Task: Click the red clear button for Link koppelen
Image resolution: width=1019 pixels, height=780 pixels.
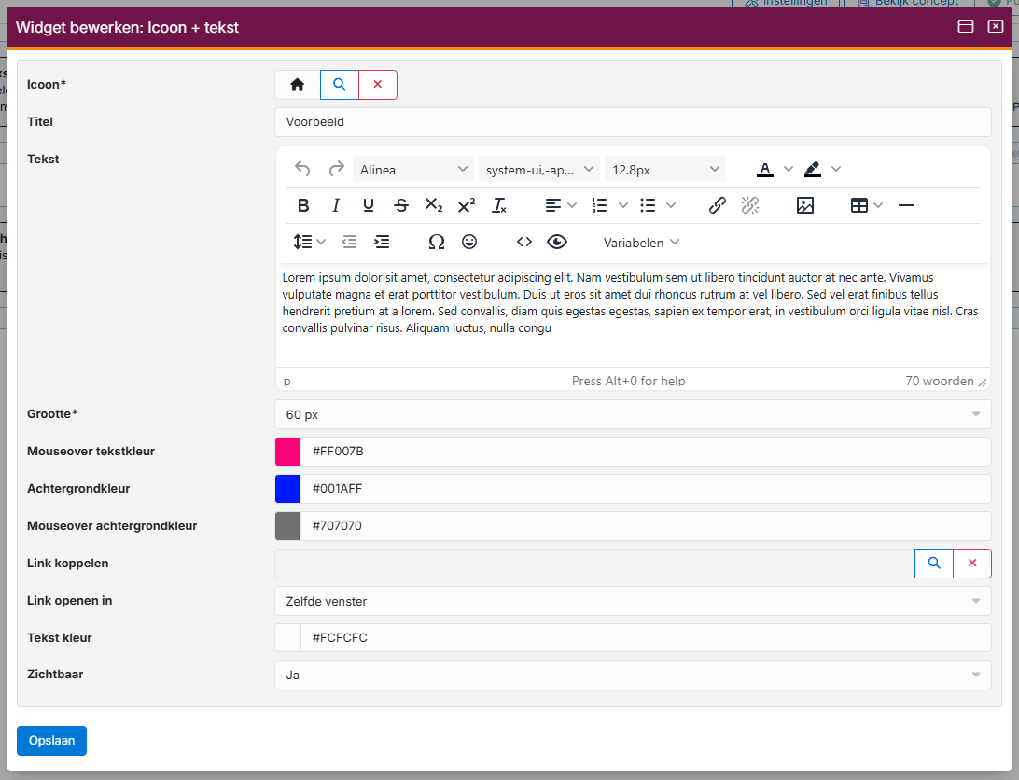Action: point(972,564)
